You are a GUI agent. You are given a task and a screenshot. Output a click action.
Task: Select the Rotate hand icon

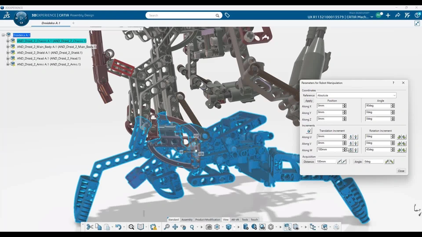coord(184,227)
